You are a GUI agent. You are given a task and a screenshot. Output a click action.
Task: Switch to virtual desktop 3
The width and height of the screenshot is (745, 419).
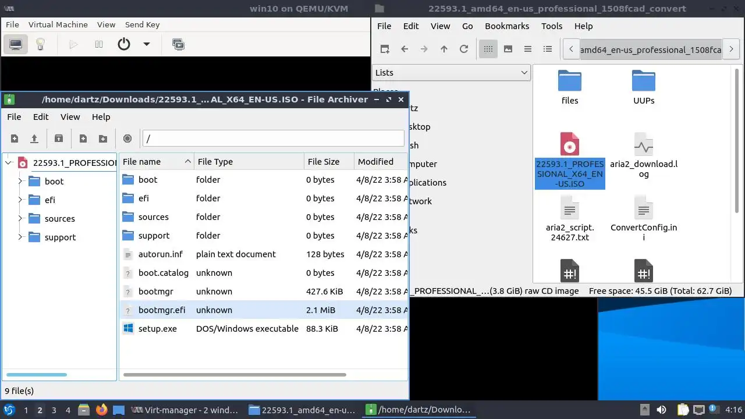54,410
